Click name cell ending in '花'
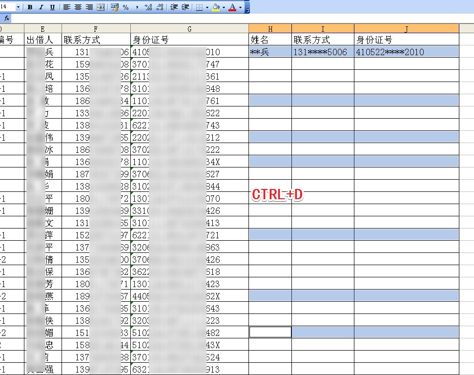Viewport: 474px width, 375px height. point(42,64)
